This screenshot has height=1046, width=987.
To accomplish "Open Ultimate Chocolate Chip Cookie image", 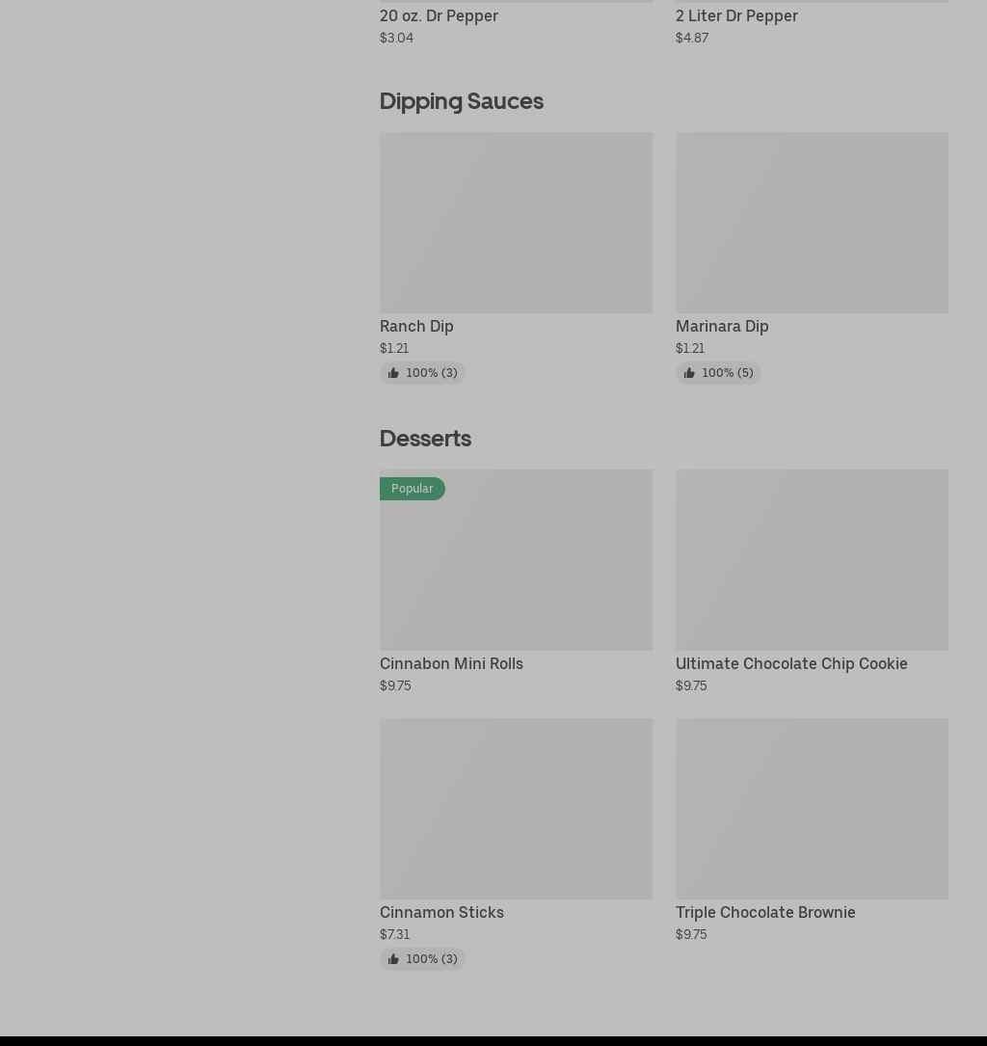I will click(812, 560).
